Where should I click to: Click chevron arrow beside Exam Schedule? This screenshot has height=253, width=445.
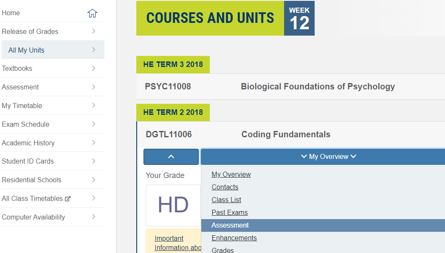tap(93, 124)
